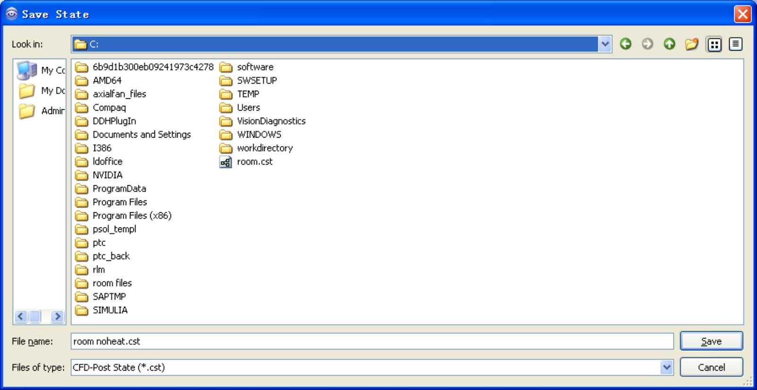The width and height of the screenshot is (757, 390).
Task: Select the ptc folder icon
Action: click(x=82, y=243)
